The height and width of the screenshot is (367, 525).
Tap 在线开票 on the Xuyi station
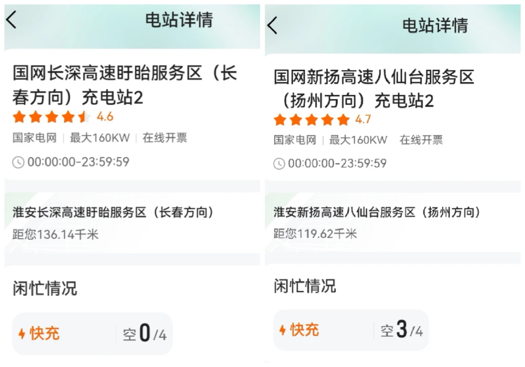[165, 138]
